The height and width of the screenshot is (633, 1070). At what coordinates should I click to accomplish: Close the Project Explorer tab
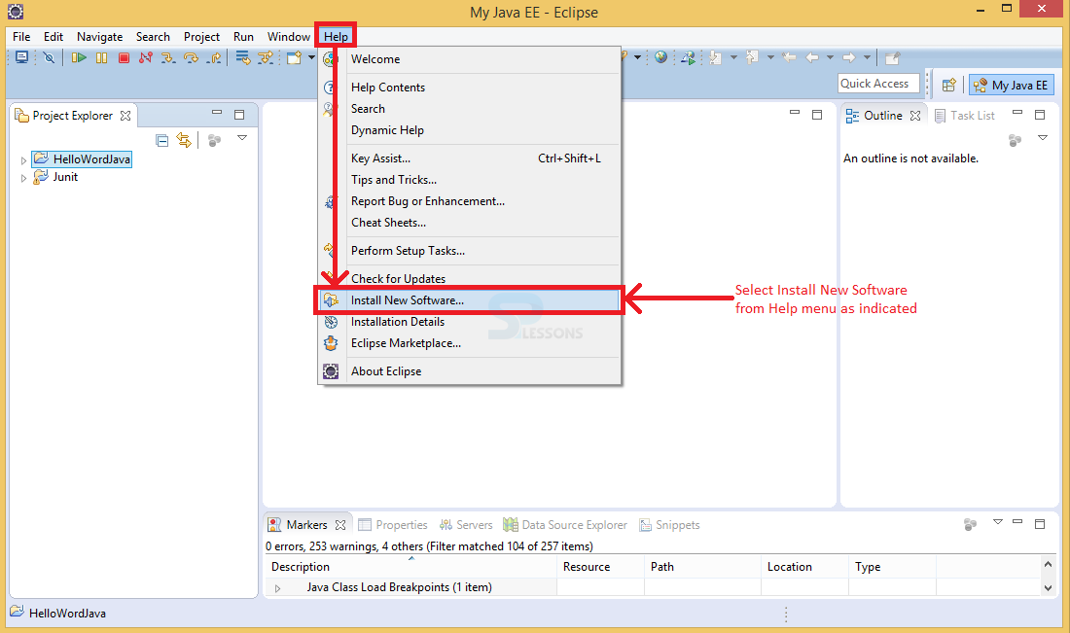[125, 116]
